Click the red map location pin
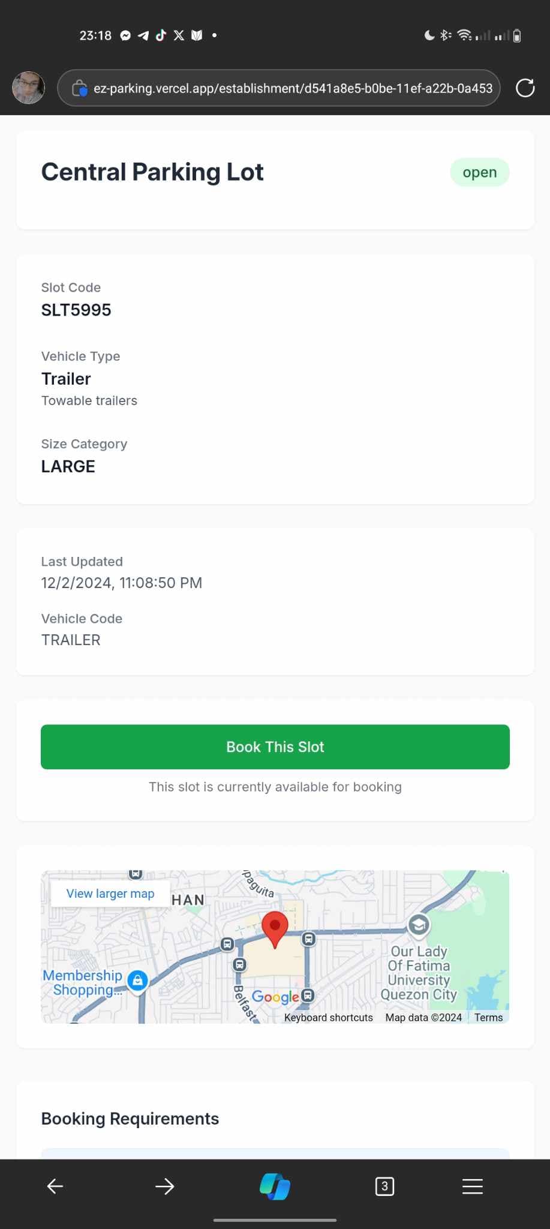Screen dimensions: 550x1229 pyautogui.click(x=275, y=928)
